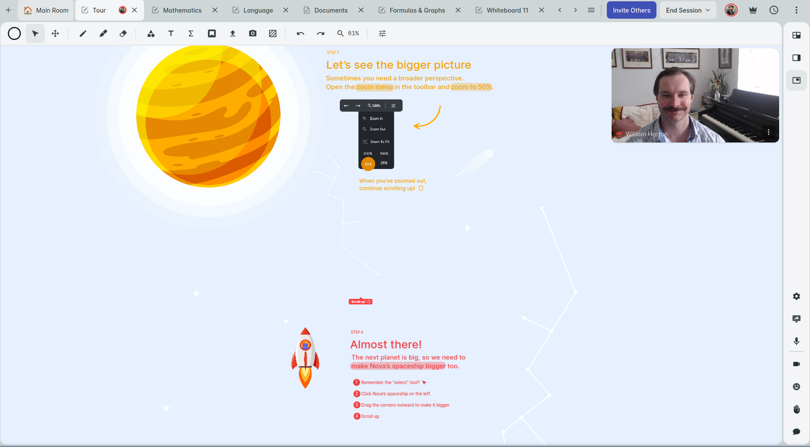Switch to grid video layout

point(797,35)
